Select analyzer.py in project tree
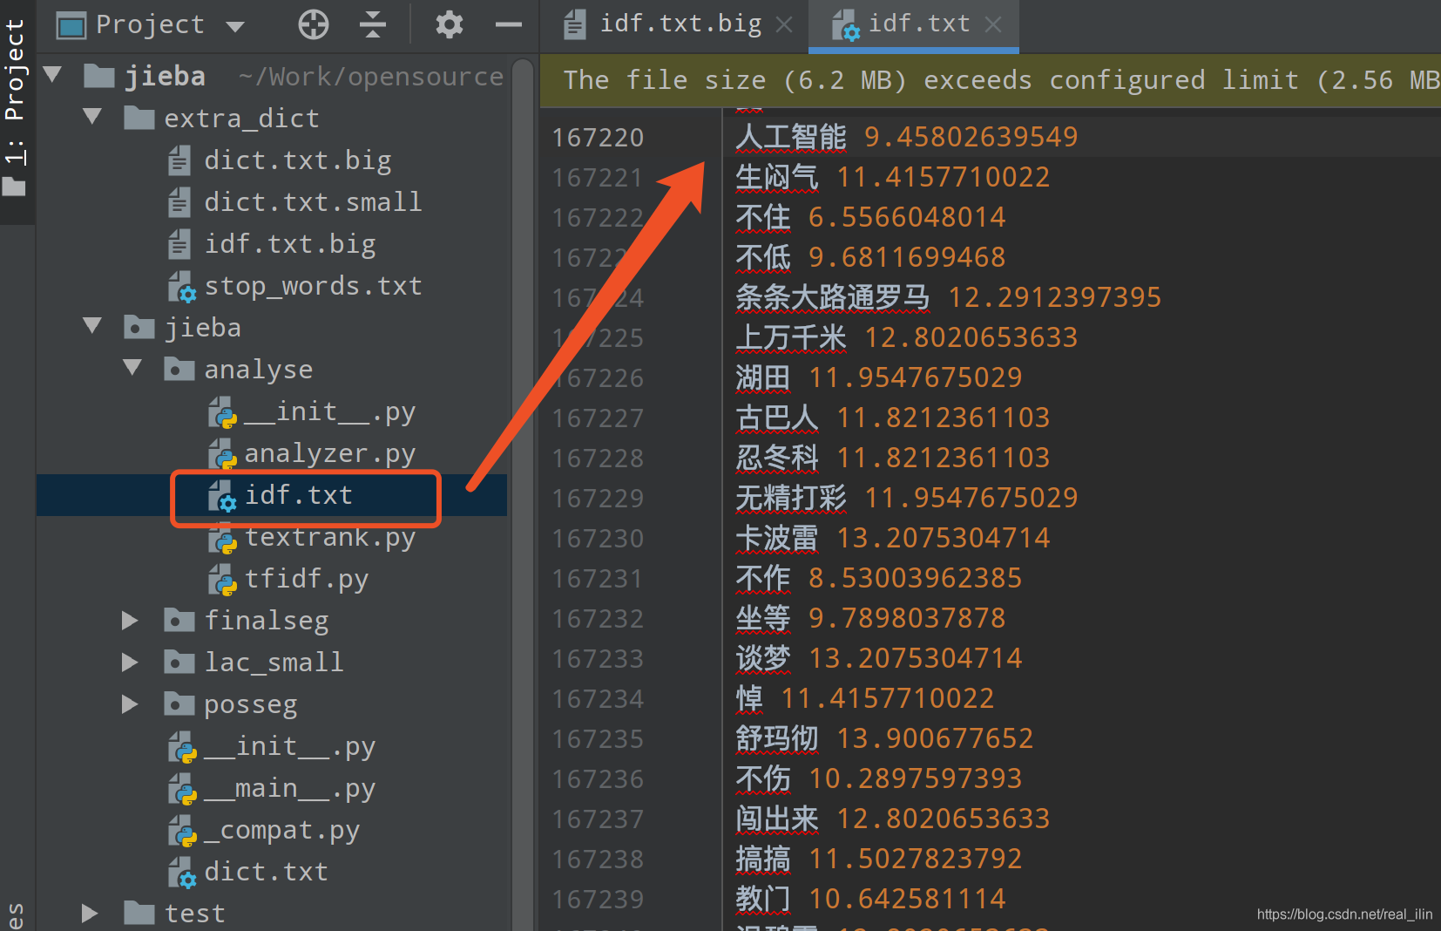Viewport: 1441px width, 931px height. point(329,453)
